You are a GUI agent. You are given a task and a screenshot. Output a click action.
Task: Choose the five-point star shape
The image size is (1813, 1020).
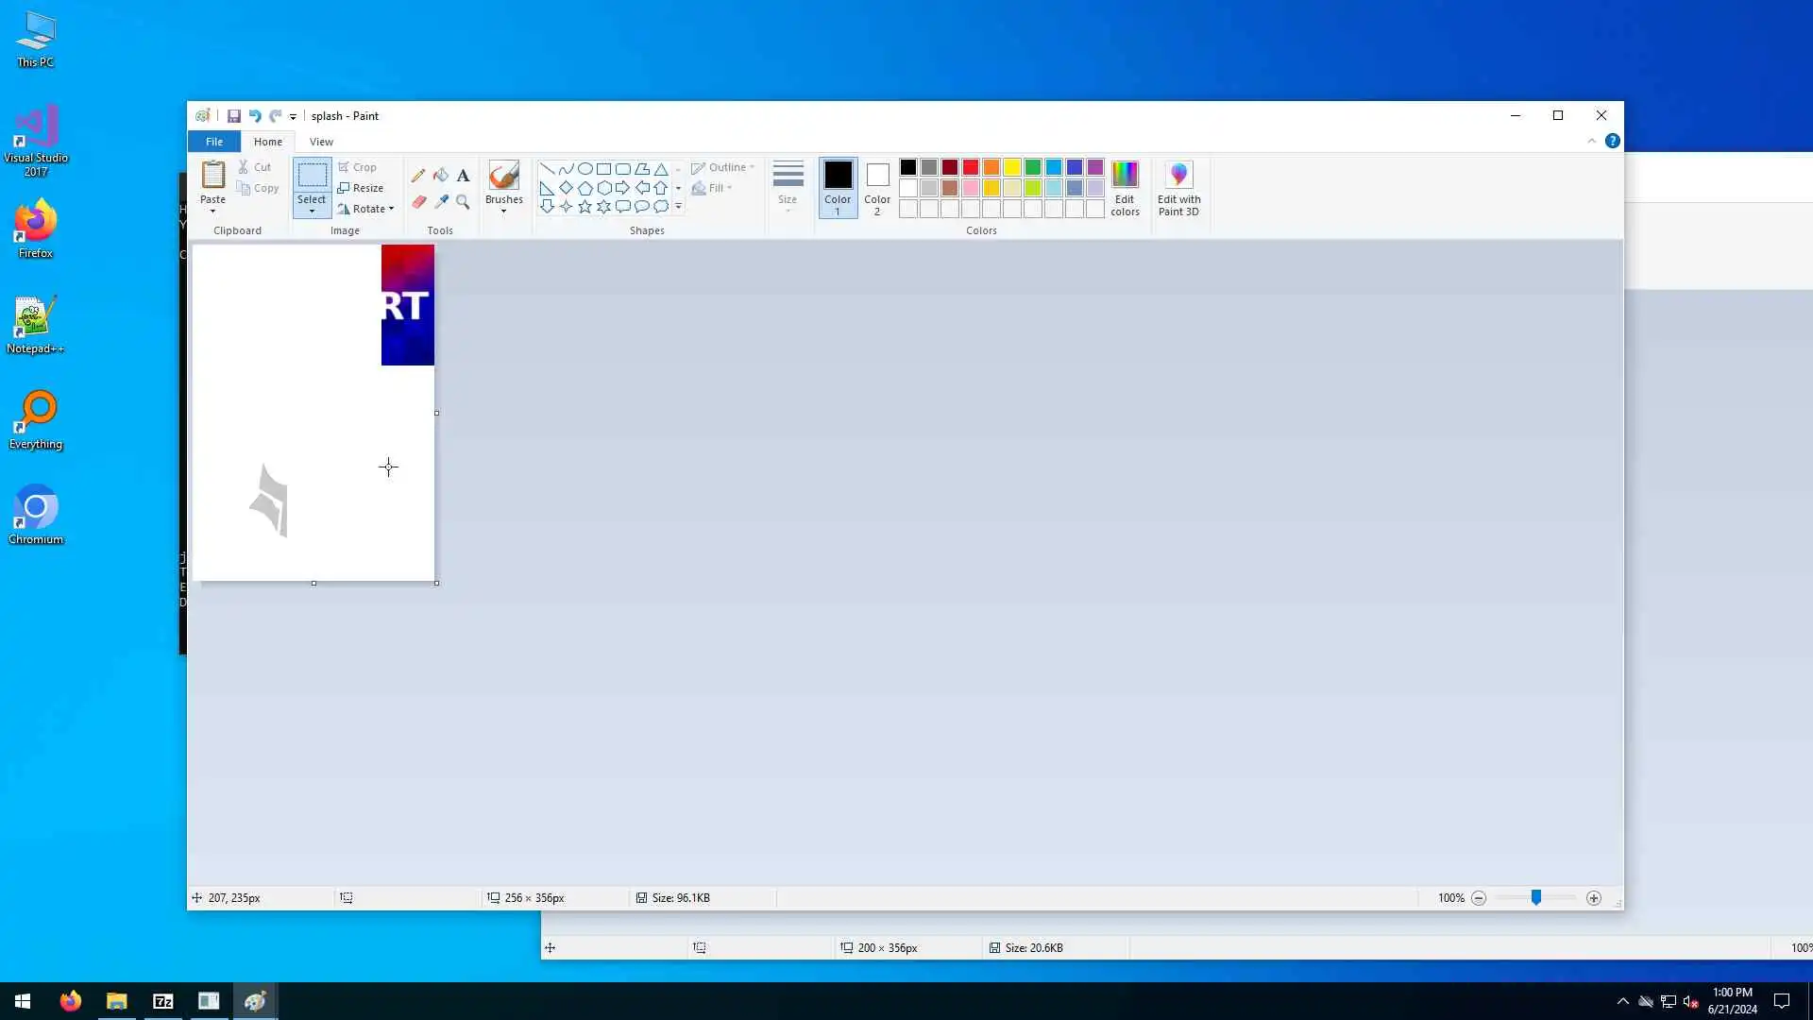pyautogui.click(x=585, y=207)
